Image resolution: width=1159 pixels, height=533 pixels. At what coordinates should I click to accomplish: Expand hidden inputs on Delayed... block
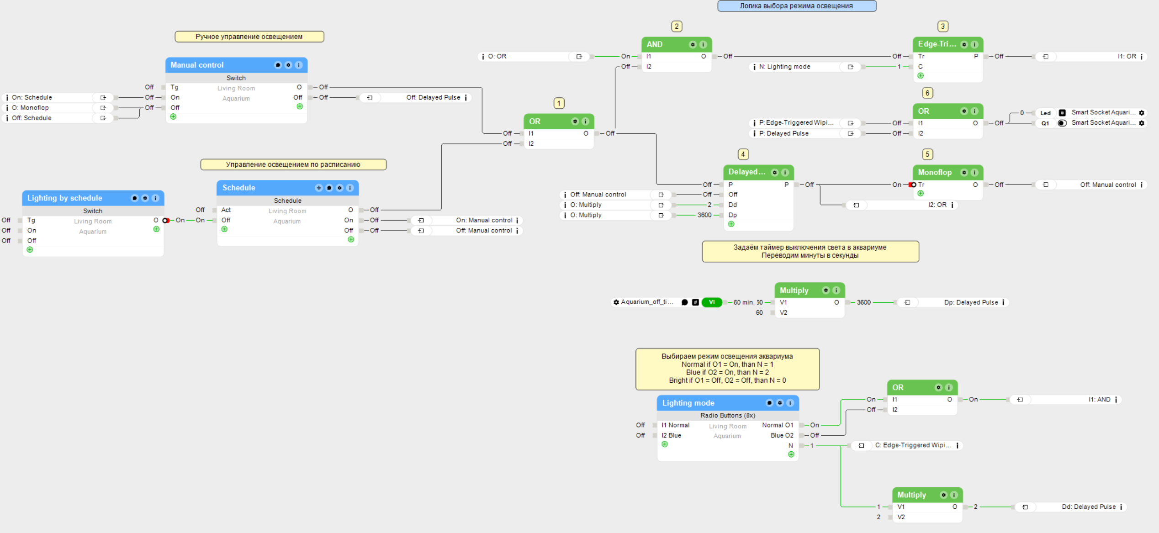[x=731, y=224]
